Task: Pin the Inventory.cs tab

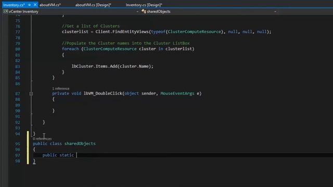Action: (30, 5)
